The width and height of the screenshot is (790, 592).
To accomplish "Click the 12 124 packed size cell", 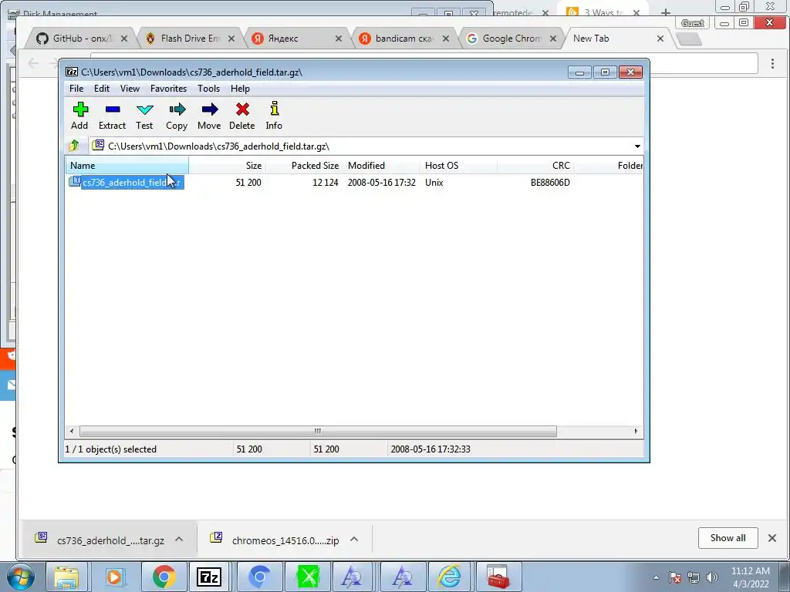I will (325, 183).
